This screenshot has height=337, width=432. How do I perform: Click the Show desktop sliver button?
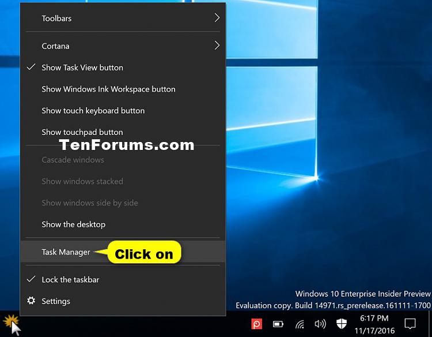pos(430,324)
